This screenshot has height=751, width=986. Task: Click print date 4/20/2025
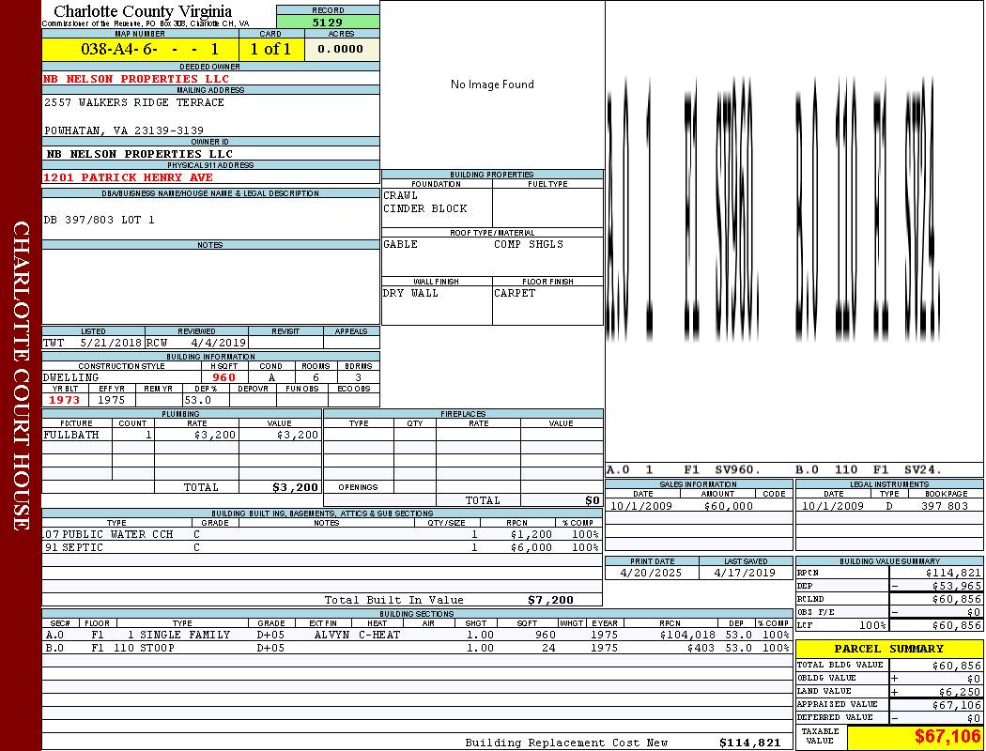click(651, 574)
